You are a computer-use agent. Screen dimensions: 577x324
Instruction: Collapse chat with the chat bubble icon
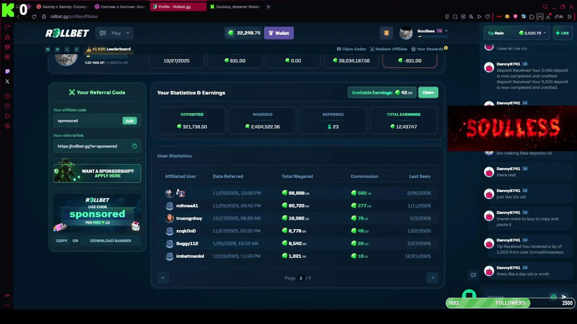[473, 275]
